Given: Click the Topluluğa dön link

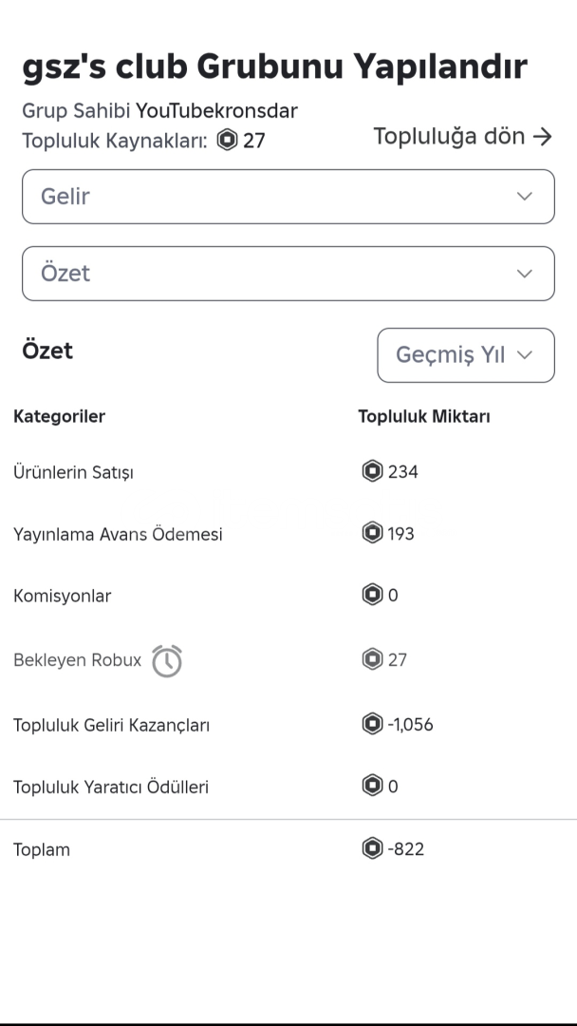Looking at the screenshot, I should (x=462, y=136).
